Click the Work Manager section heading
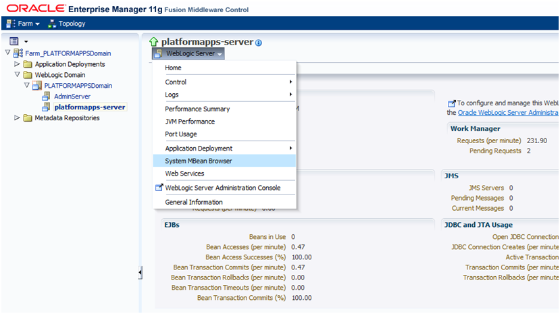560x314 pixels. pos(475,129)
